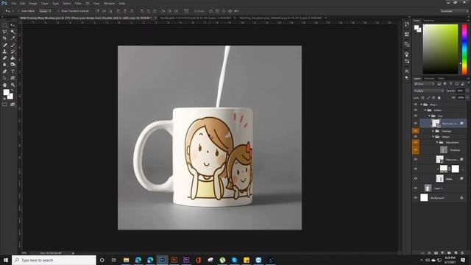
Task: Toggle visibility of the Design group
Action: (x=416, y=137)
